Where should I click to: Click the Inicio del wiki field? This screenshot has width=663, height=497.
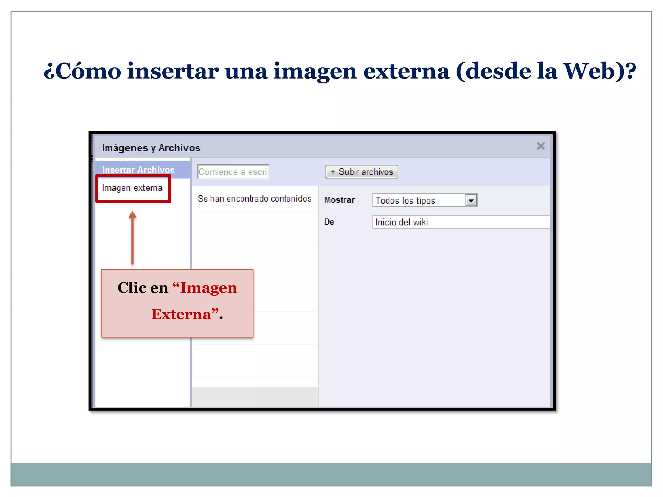point(461,222)
